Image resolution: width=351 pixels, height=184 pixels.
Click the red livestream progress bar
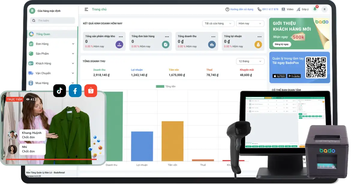point(51,159)
